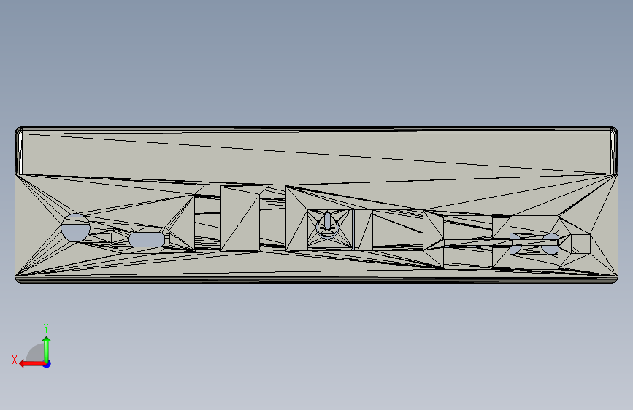The image size is (633, 410).
Task: Click the red X axis arrow of the triad
Action: tap(32, 364)
